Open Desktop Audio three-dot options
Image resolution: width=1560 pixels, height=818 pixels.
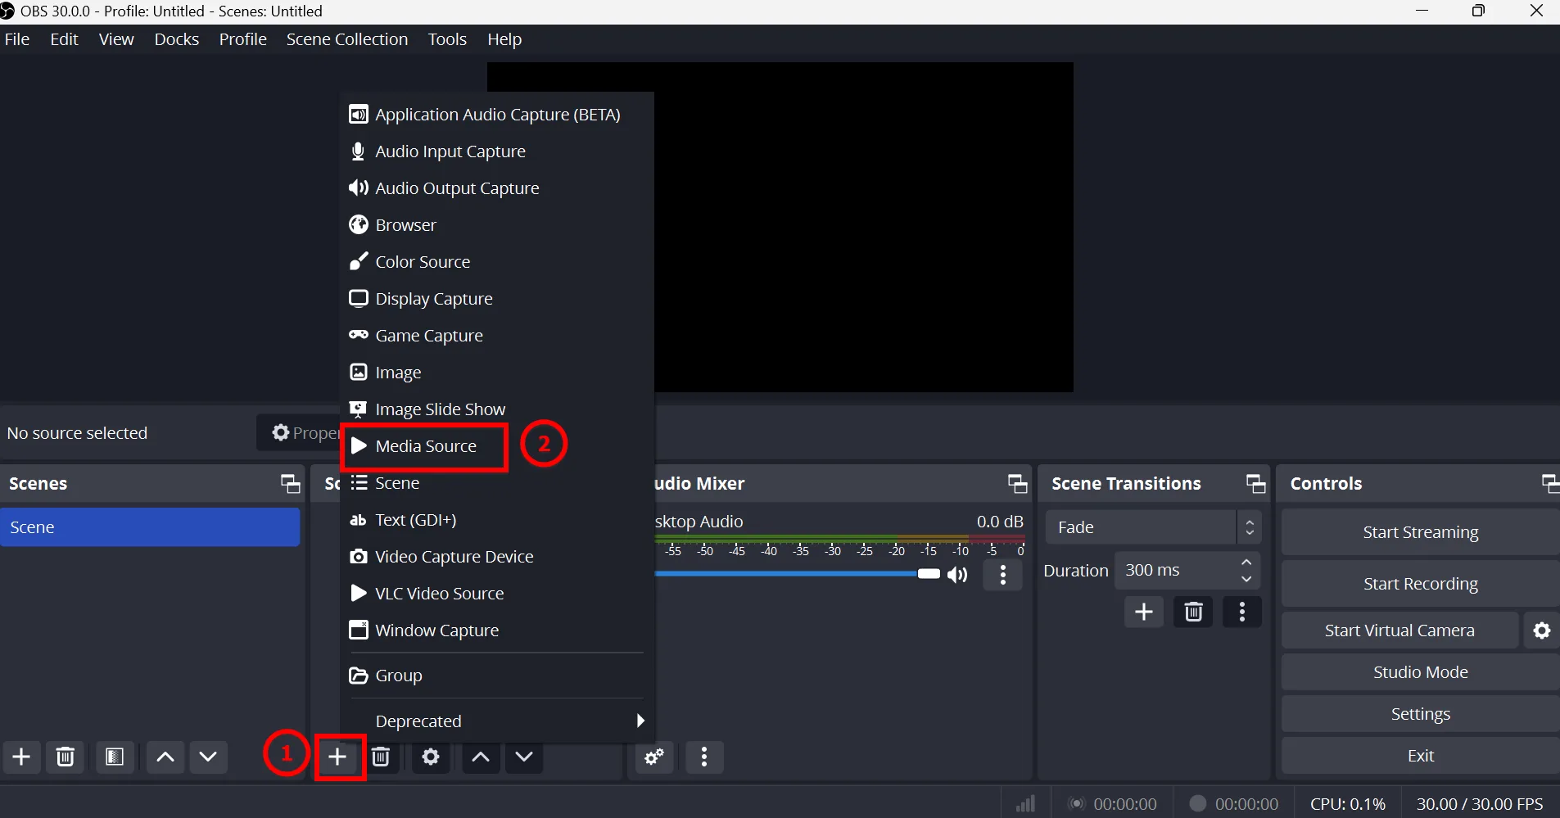[x=1003, y=575]
